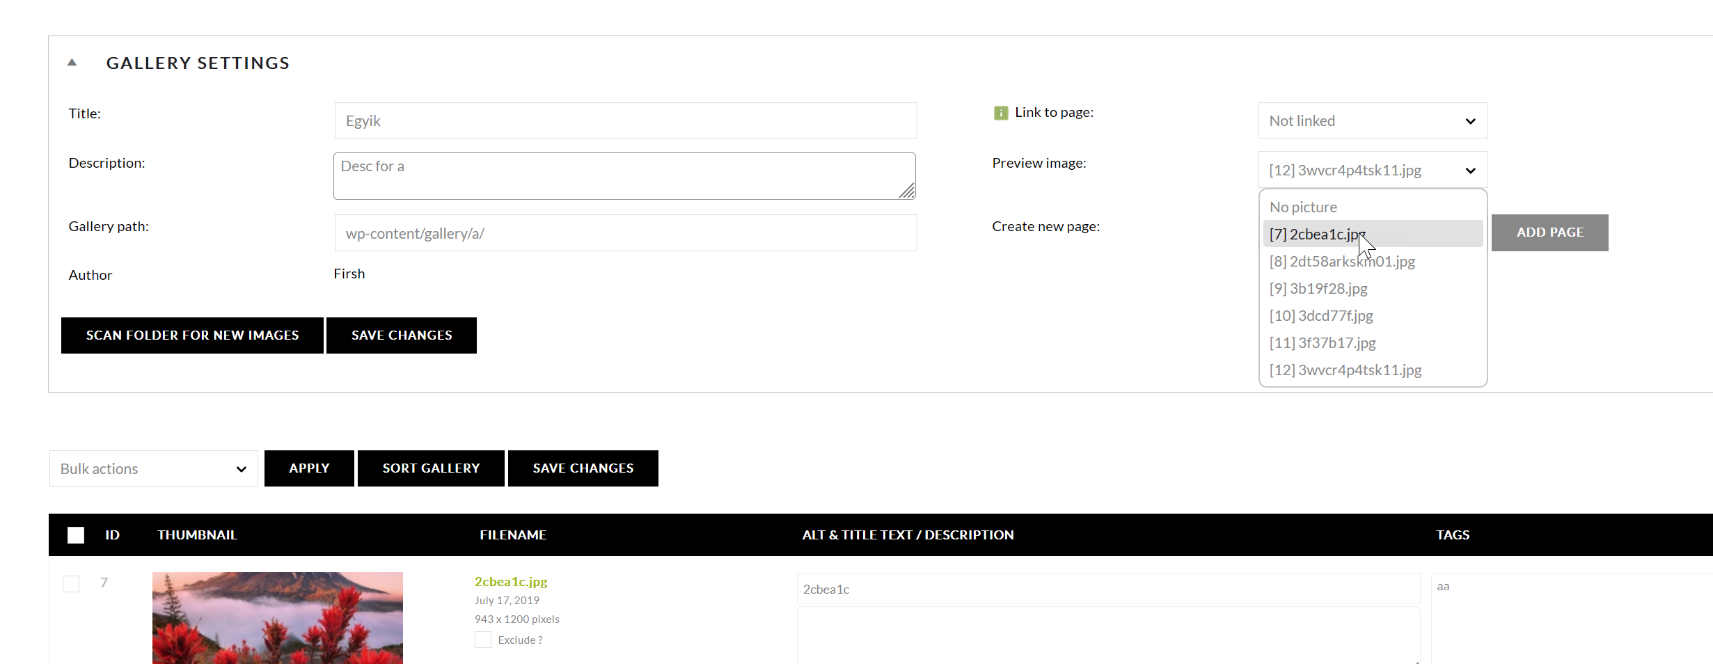This screenshot has height=664, width=1713.
Task: Pick [9] 3b19f28.jpg from the dropdown
Action: click(x=1318, y=289)
